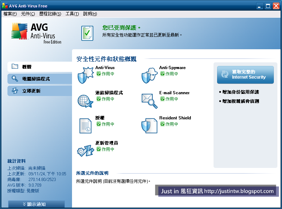The width and height of the screenshot is (282, 209).
Task: Click the 連結掃描程式 作用中 green check
Action: (x=99, y=98)
